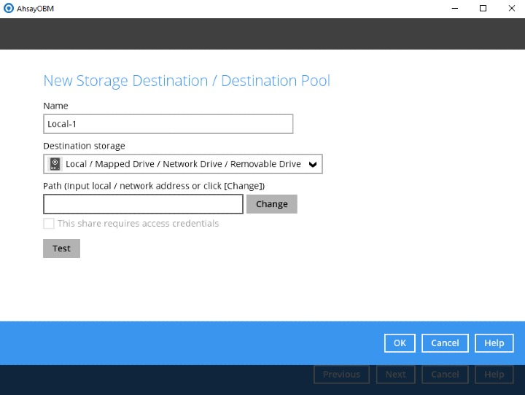Viewport: 525px width, 395px height.
Task: Click the dimmed Help button at bottom
Action: point(494,375)
